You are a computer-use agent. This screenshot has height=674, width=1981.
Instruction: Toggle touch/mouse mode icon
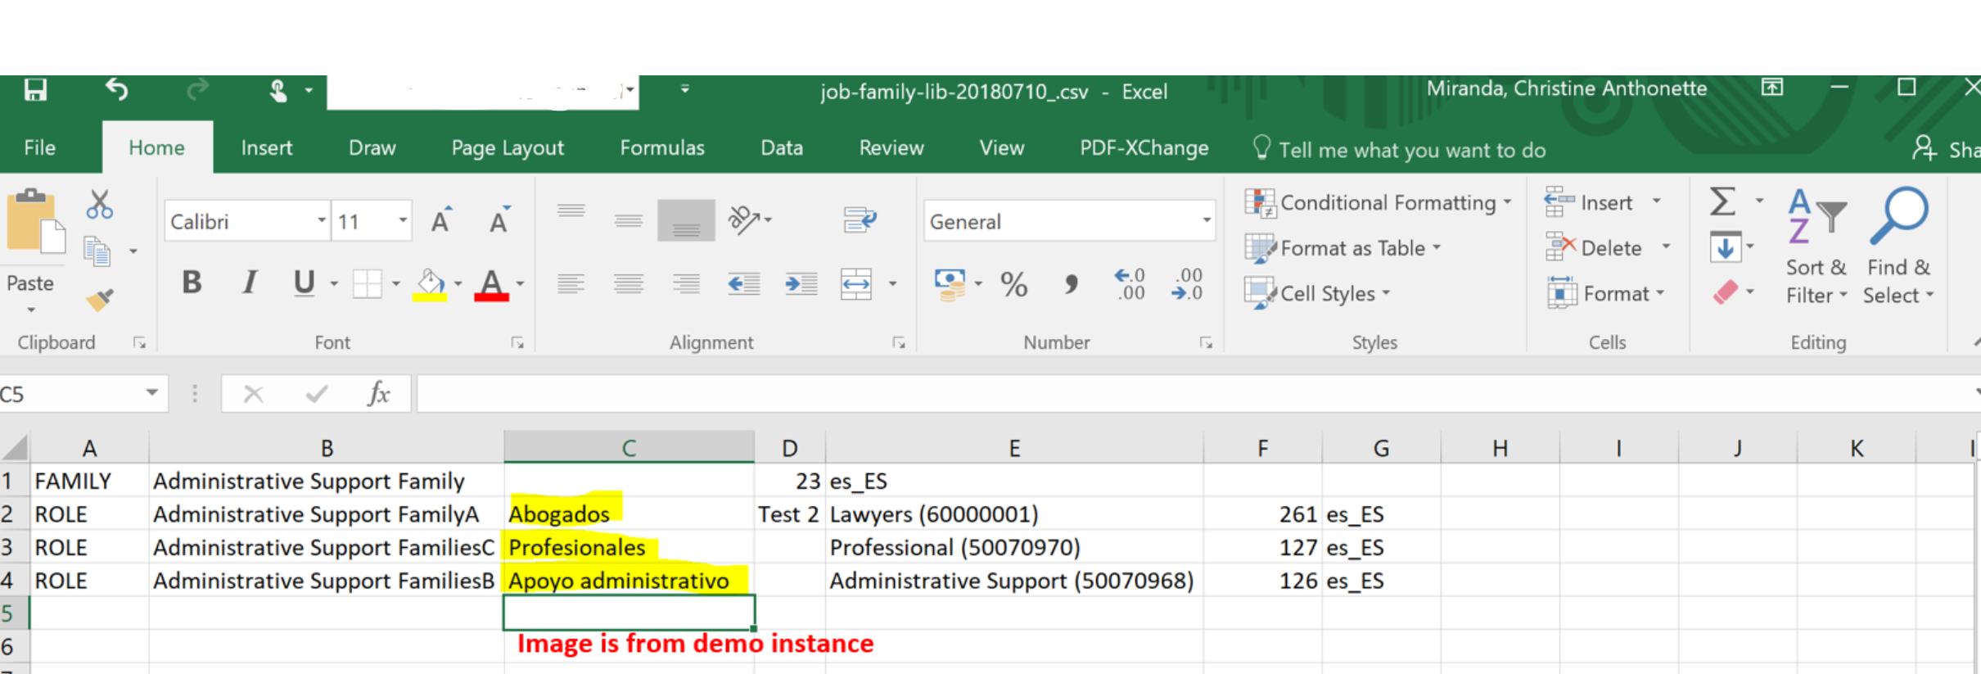coord(278,90)
